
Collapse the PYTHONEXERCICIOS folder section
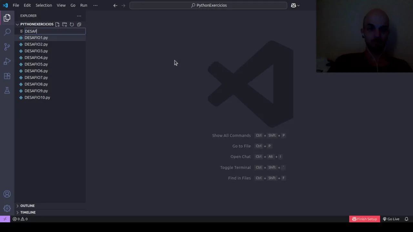click(17, 24)
